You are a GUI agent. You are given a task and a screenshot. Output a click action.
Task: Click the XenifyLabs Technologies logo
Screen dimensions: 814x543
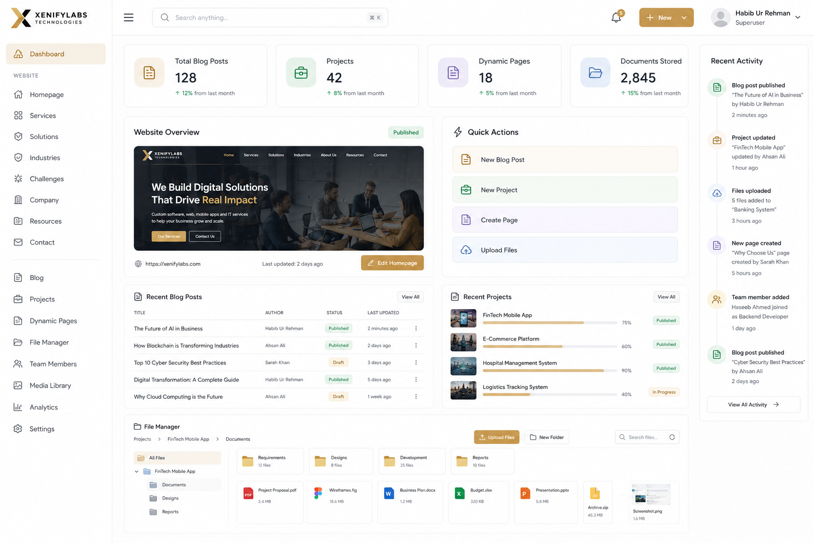(x=49, y=18)
